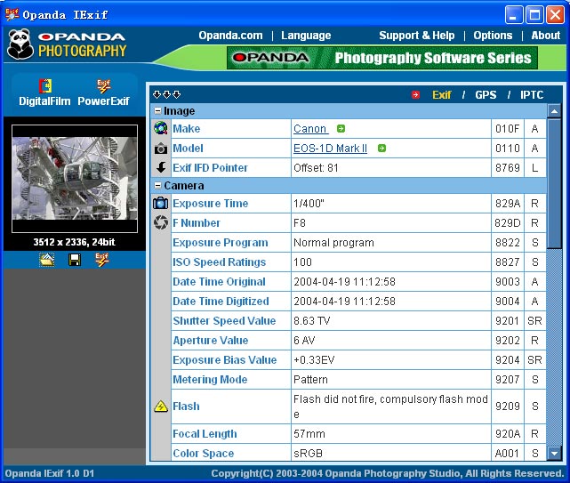Collapse the Image section
This screenshot has height=483, width=570.
pos(157,110)
